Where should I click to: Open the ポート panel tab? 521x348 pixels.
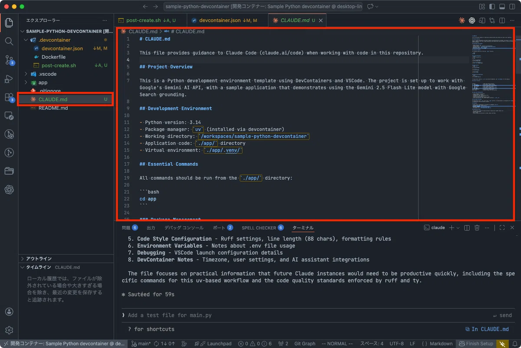tap(223, 228)
